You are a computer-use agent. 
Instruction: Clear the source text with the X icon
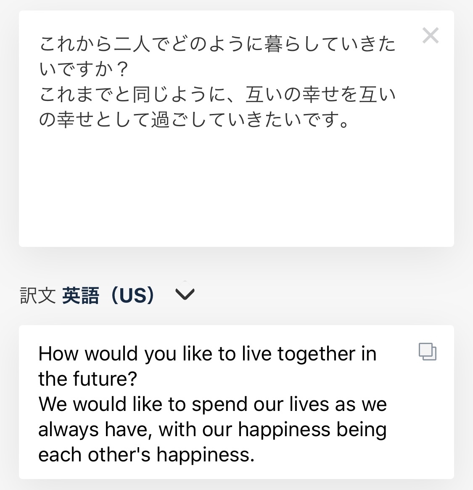click(431, 36)
